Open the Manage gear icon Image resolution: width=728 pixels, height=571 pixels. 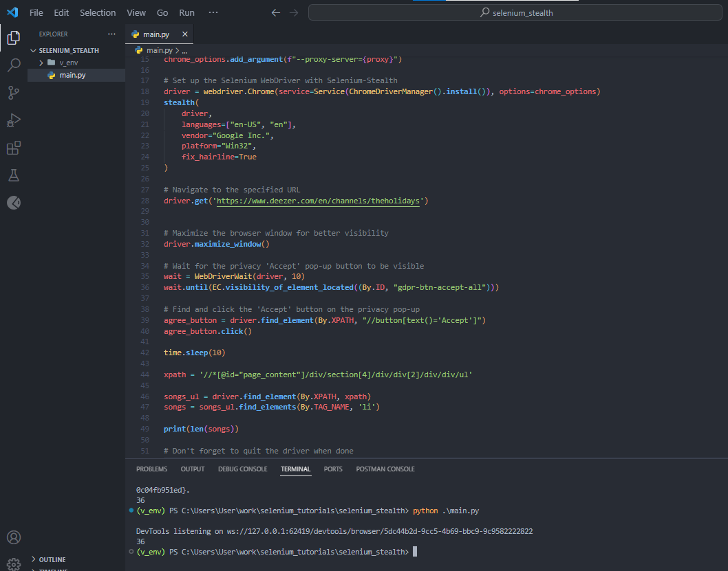point(14,564)
